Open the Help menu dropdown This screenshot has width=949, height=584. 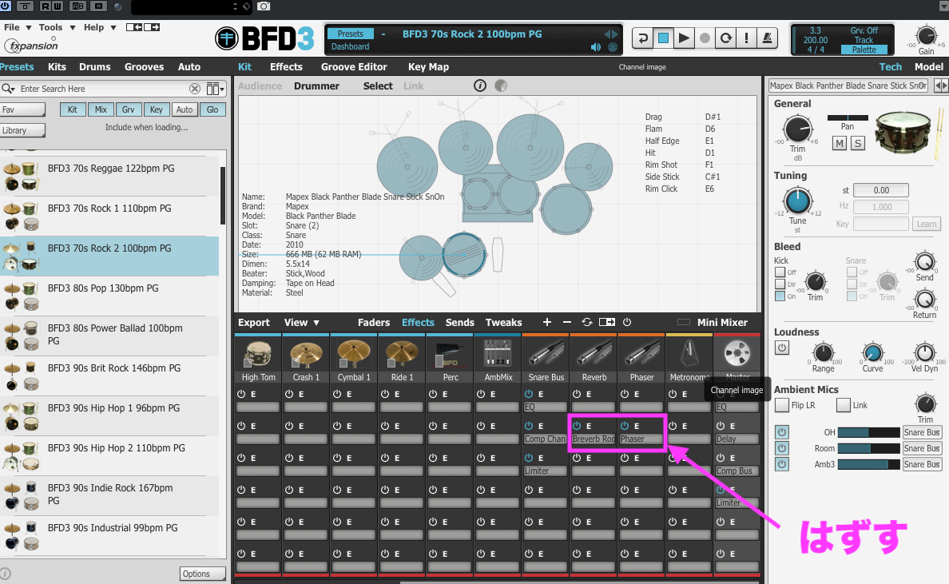(100, 27)
